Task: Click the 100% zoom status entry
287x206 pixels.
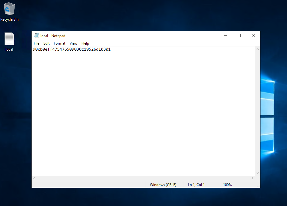Action: 227,185
